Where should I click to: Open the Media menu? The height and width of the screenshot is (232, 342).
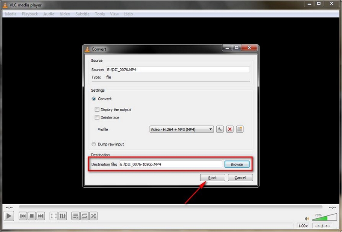pos(11,14)
